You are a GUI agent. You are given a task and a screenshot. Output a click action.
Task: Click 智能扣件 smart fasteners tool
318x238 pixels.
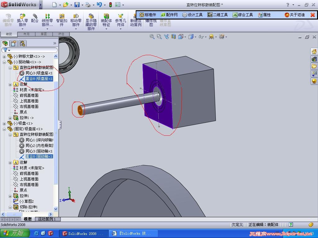[x=62, y=20]
